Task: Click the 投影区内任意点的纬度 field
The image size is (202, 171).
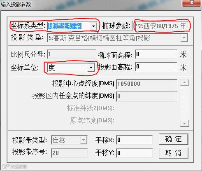Action: pos(146,97)
